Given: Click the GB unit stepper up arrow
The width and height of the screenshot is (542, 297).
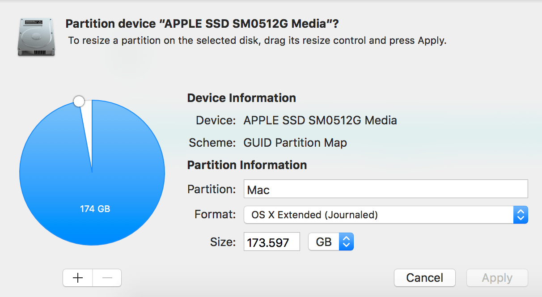Looking at the screenshot, I should pyautogui.click(x=346, y=238).
